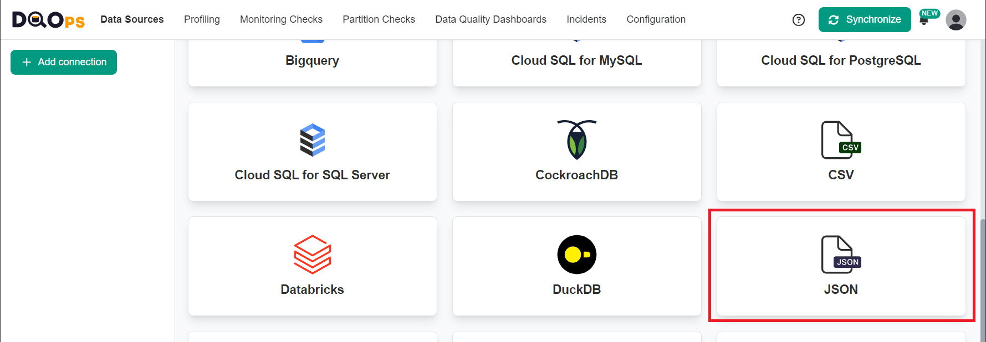Switch to the Profiling tab

tap(202, 19)
